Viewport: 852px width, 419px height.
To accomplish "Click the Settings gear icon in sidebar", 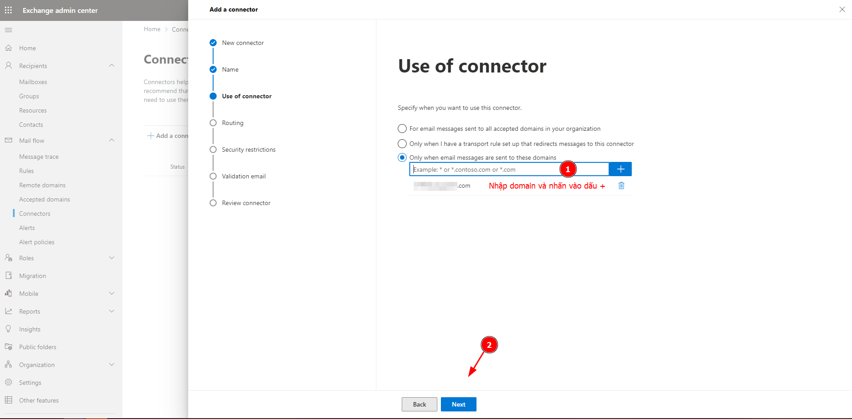I will pos(8,382).
